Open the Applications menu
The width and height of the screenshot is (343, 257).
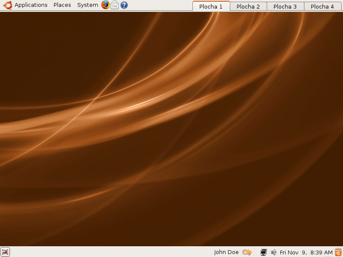coord(31,5)
